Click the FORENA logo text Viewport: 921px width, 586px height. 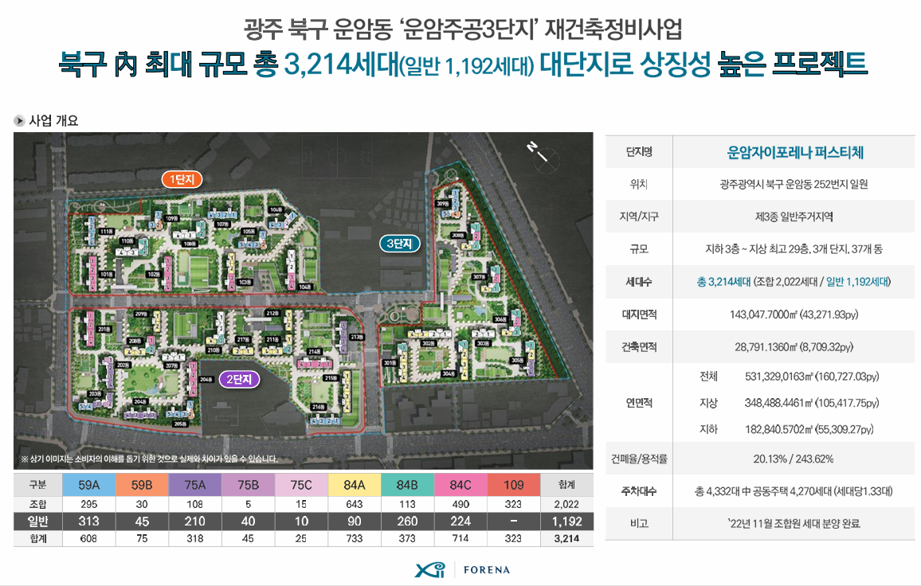click(x=486, y=570)
